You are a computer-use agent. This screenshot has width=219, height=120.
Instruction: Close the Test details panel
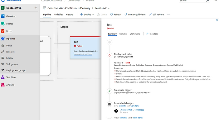point(217,20)
